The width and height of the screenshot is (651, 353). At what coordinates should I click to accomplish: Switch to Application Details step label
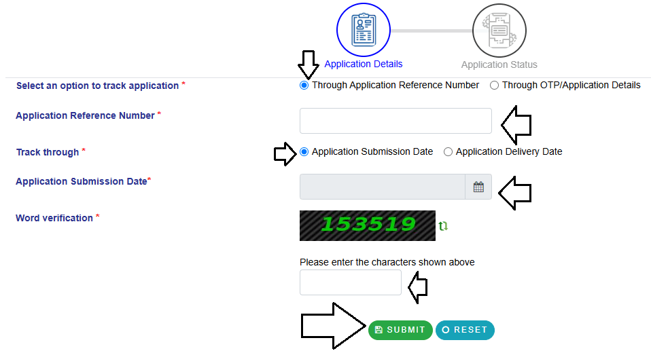click(x=364, y=64)
